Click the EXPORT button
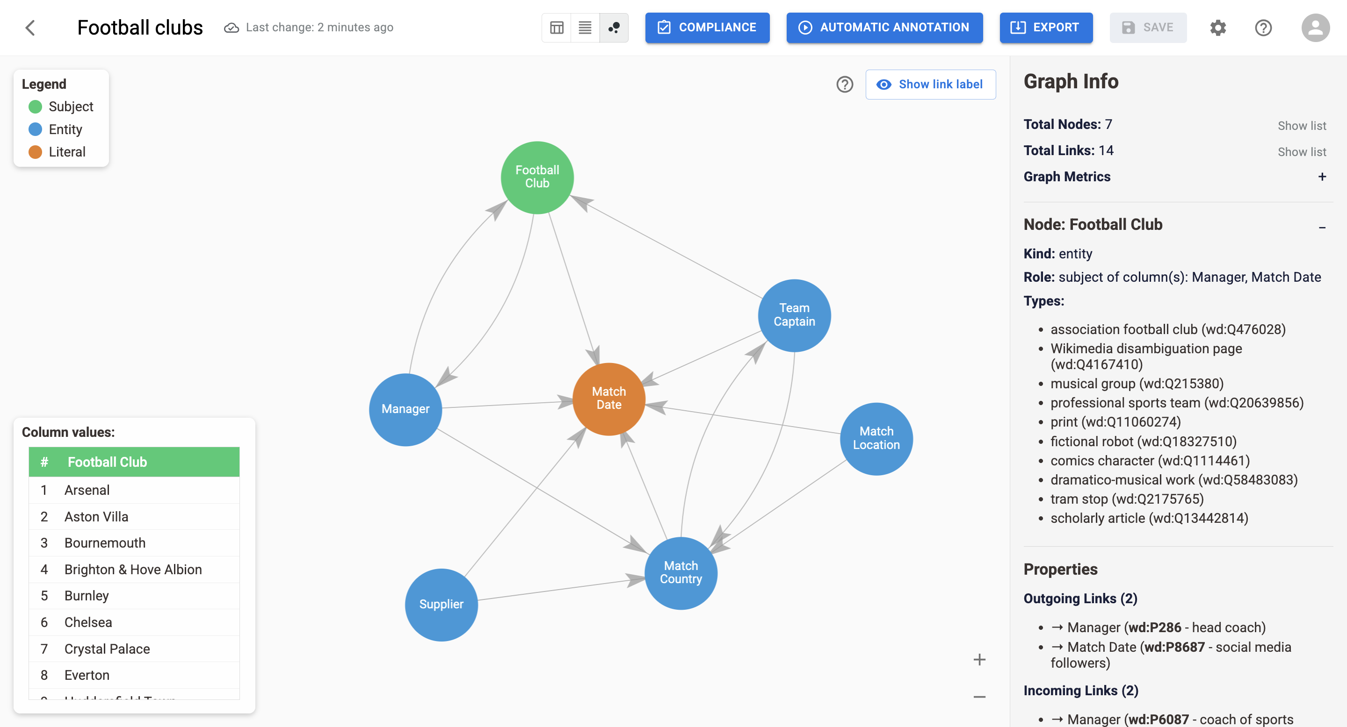The width and height of the screenshot is (1347, 727). 1046,28
